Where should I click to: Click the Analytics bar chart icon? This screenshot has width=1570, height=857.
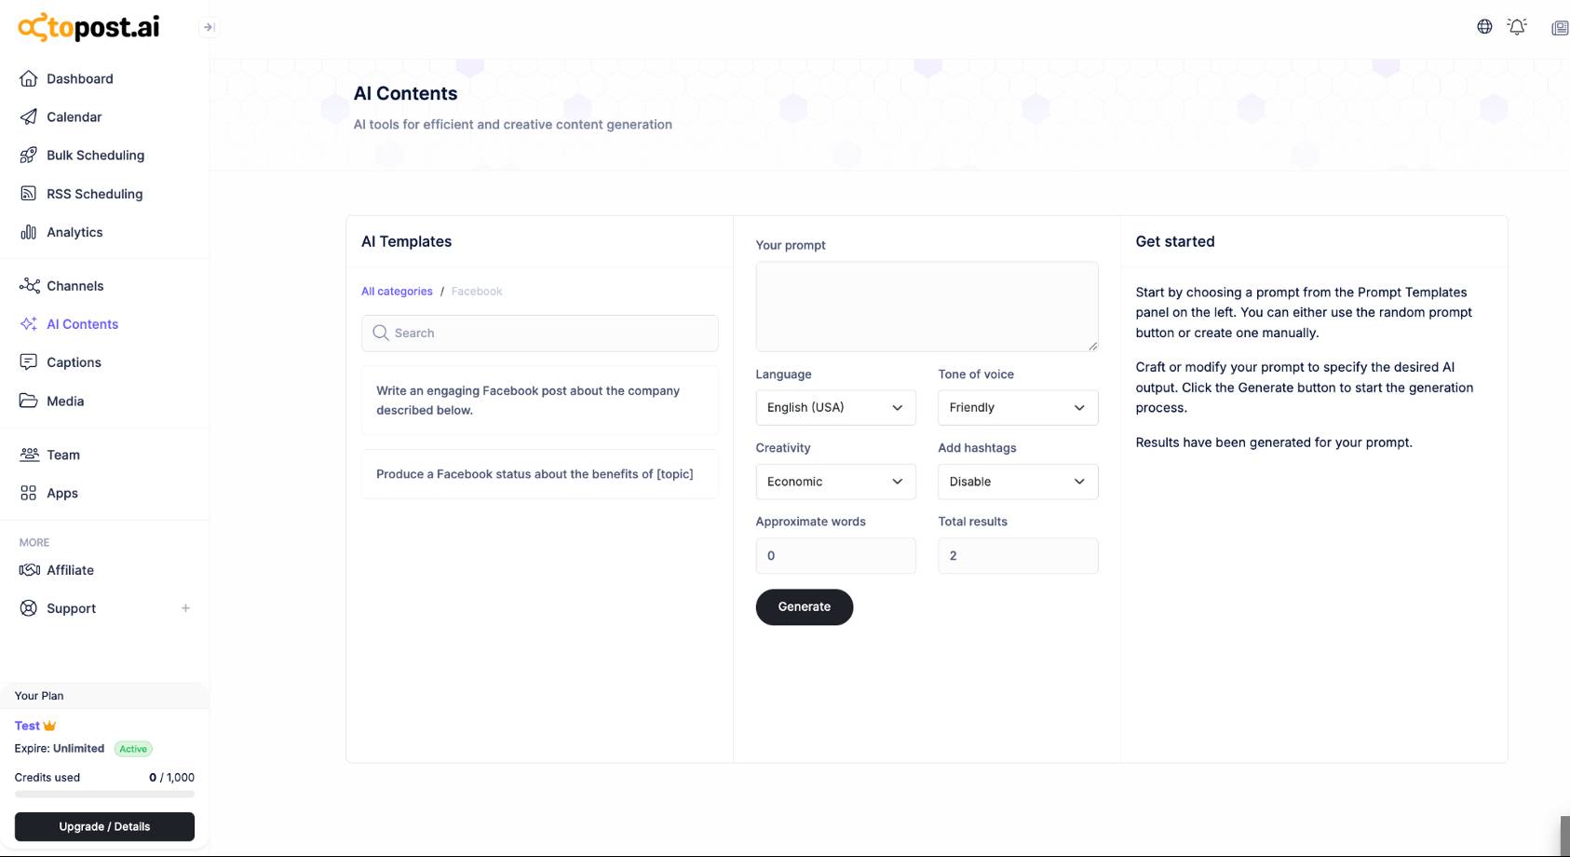(x=29, y=232)
